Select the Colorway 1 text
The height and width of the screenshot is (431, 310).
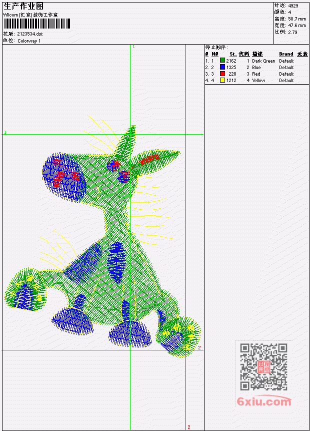coord(29,41)
